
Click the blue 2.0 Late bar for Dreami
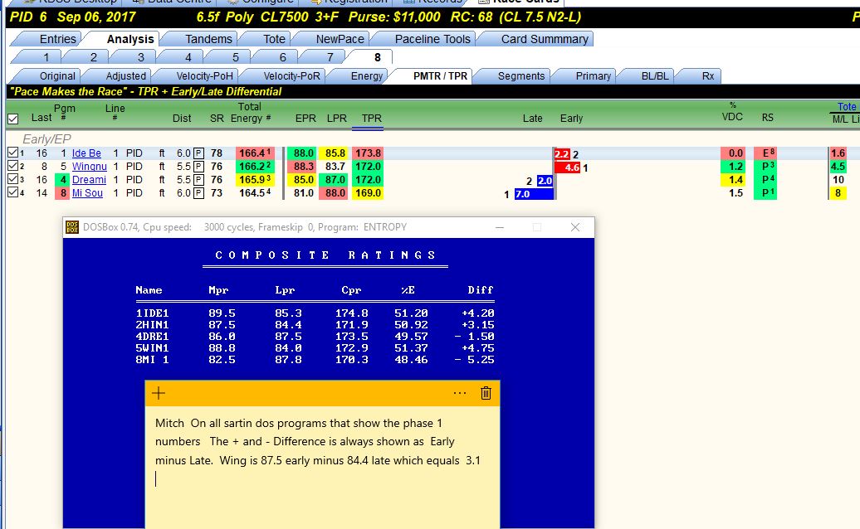click(545, 181)
